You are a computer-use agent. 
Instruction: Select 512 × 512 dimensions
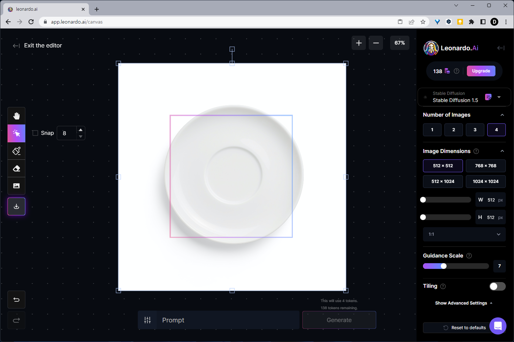pyautogui.click(x=443, y=166)
